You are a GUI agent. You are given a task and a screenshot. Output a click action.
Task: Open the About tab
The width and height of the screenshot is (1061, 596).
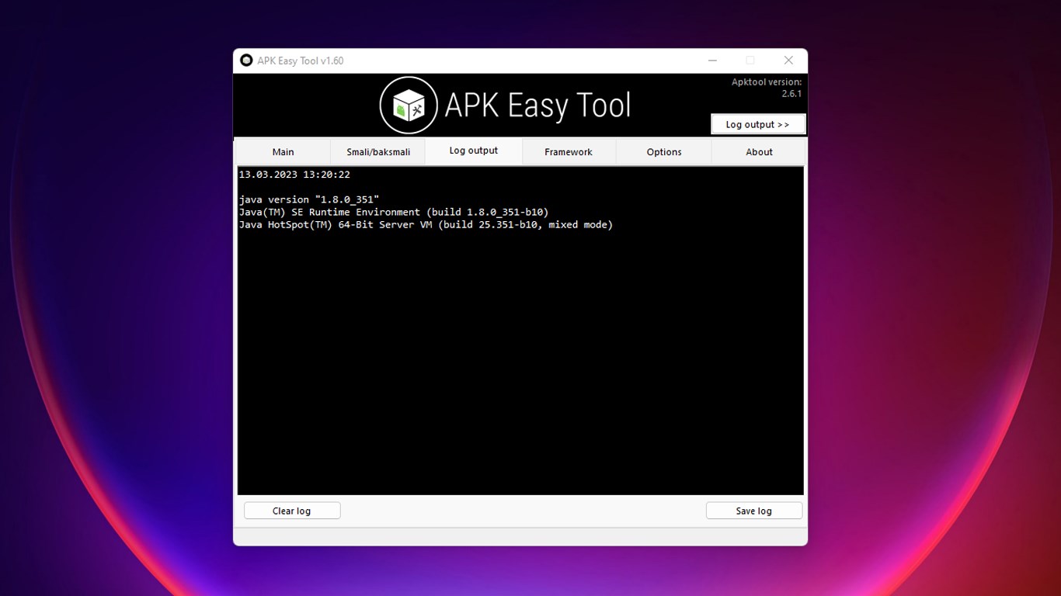click(x=759, y=152)
